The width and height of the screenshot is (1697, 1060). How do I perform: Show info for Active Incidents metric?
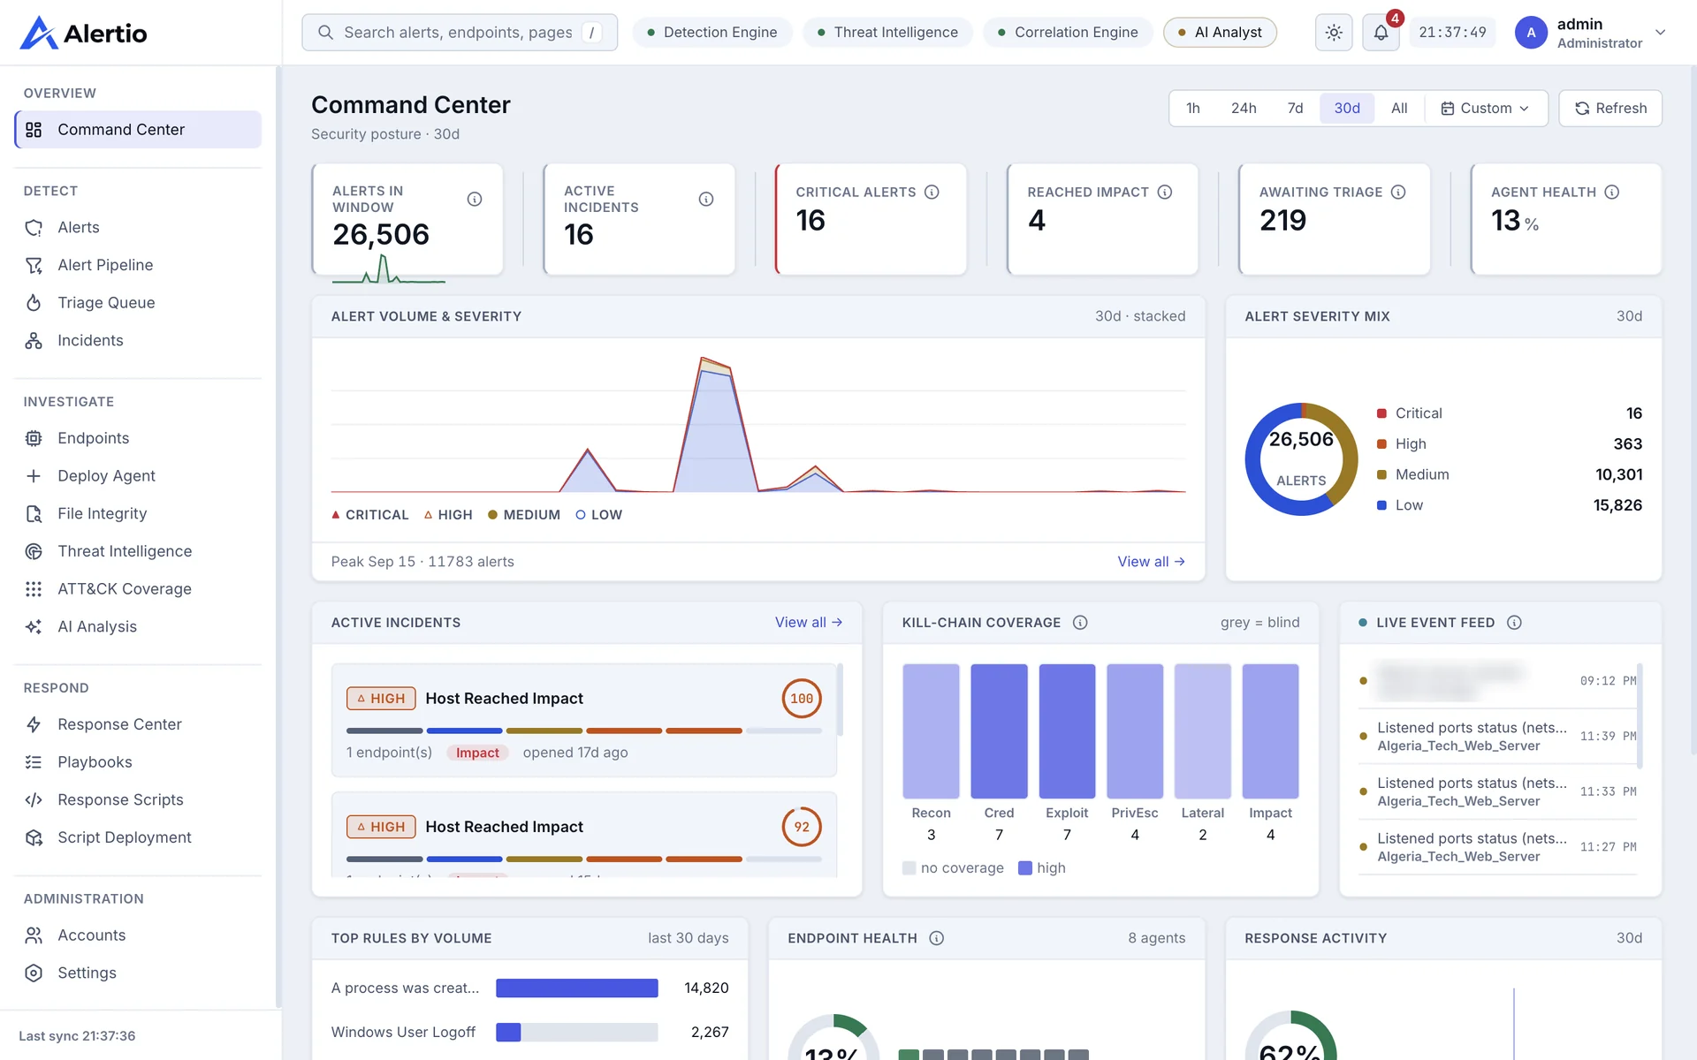[706, 199]
